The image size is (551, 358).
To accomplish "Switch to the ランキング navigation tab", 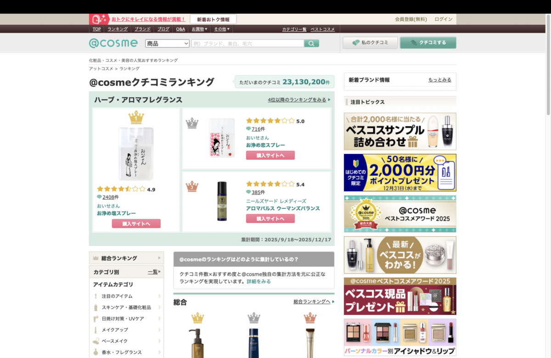I will (118, 29).
